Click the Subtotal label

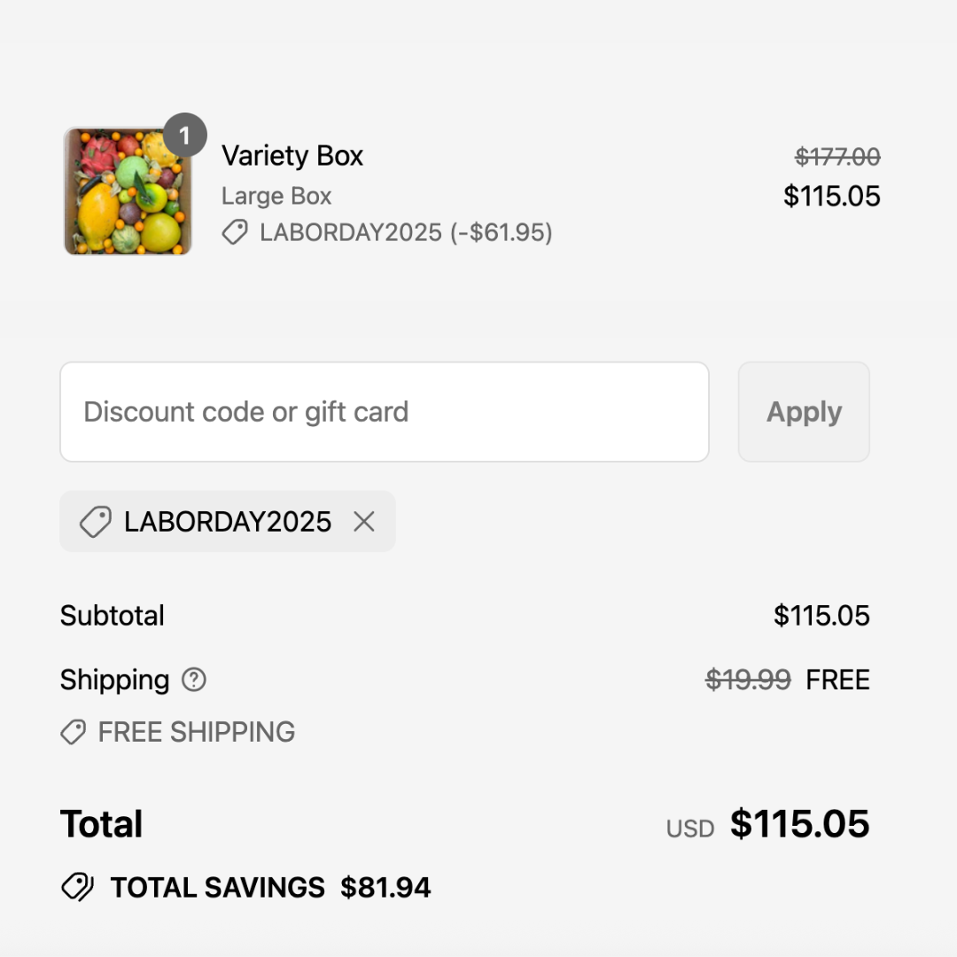pos(113,616)
